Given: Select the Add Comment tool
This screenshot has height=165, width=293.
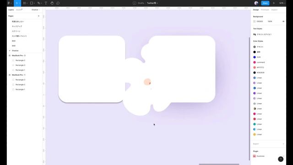Looking at the screenshot, I should click(58, 3).
